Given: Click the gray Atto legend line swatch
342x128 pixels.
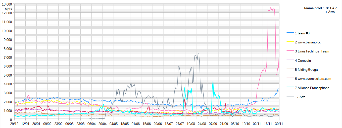Looking at the screenshot, I should coord(290,97).
